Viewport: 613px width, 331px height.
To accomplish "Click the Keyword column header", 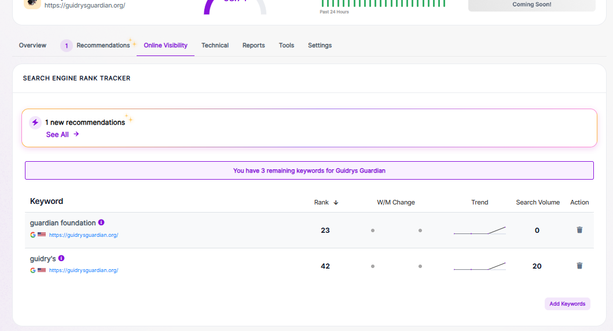I will point(46,202).
